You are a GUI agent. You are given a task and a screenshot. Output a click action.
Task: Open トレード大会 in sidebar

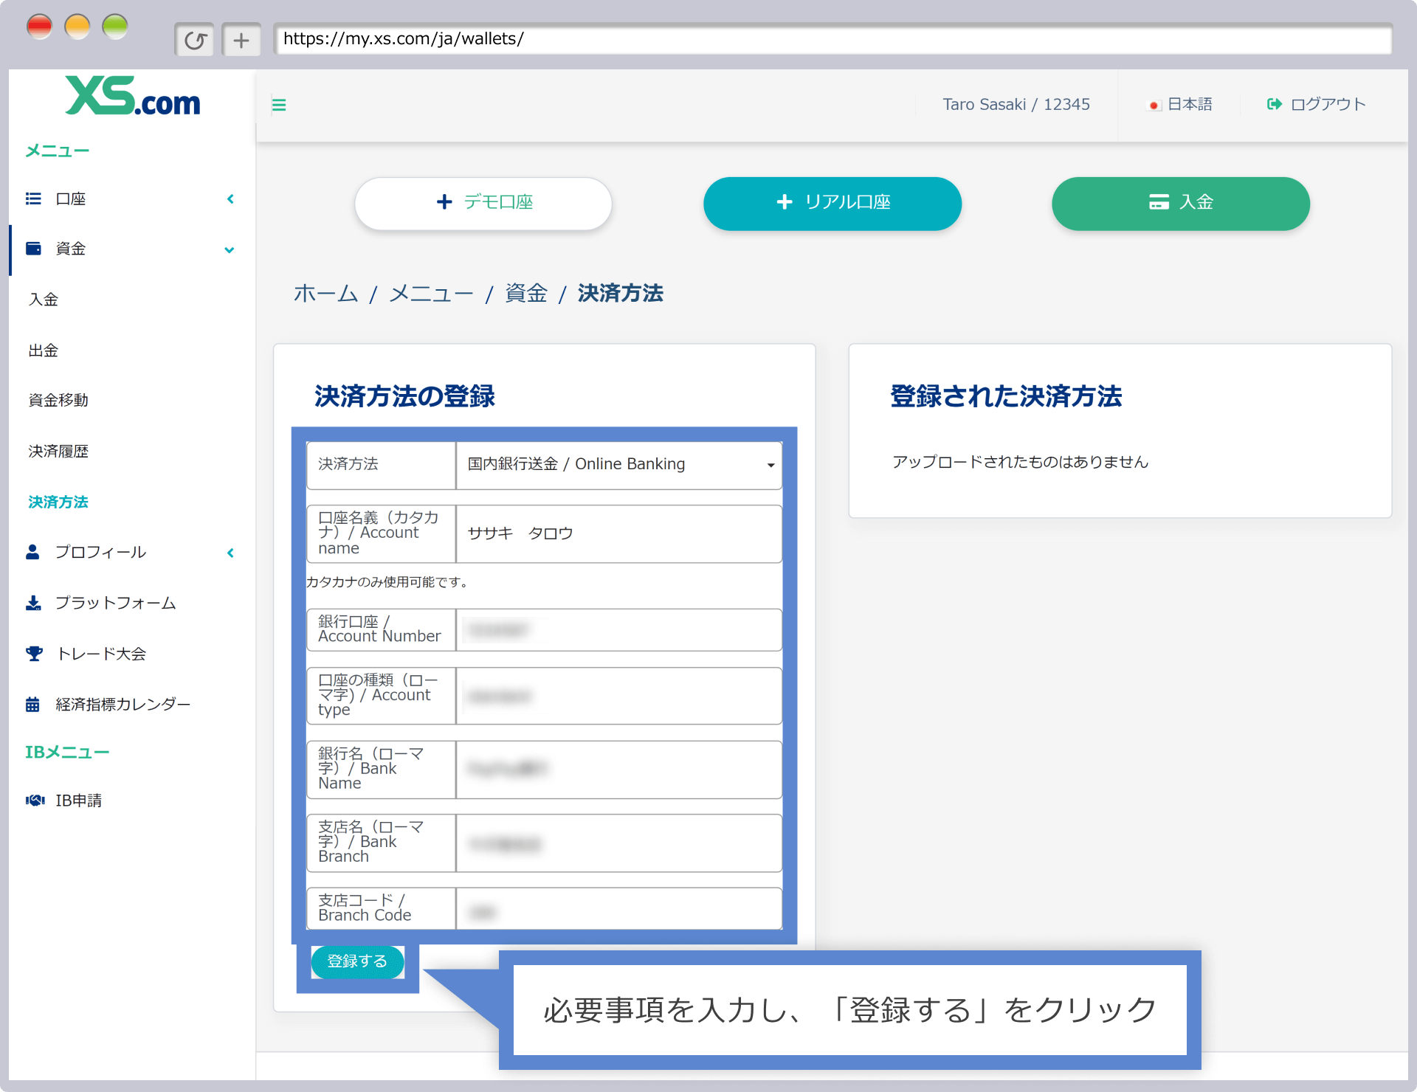click(x=101, y=654)
